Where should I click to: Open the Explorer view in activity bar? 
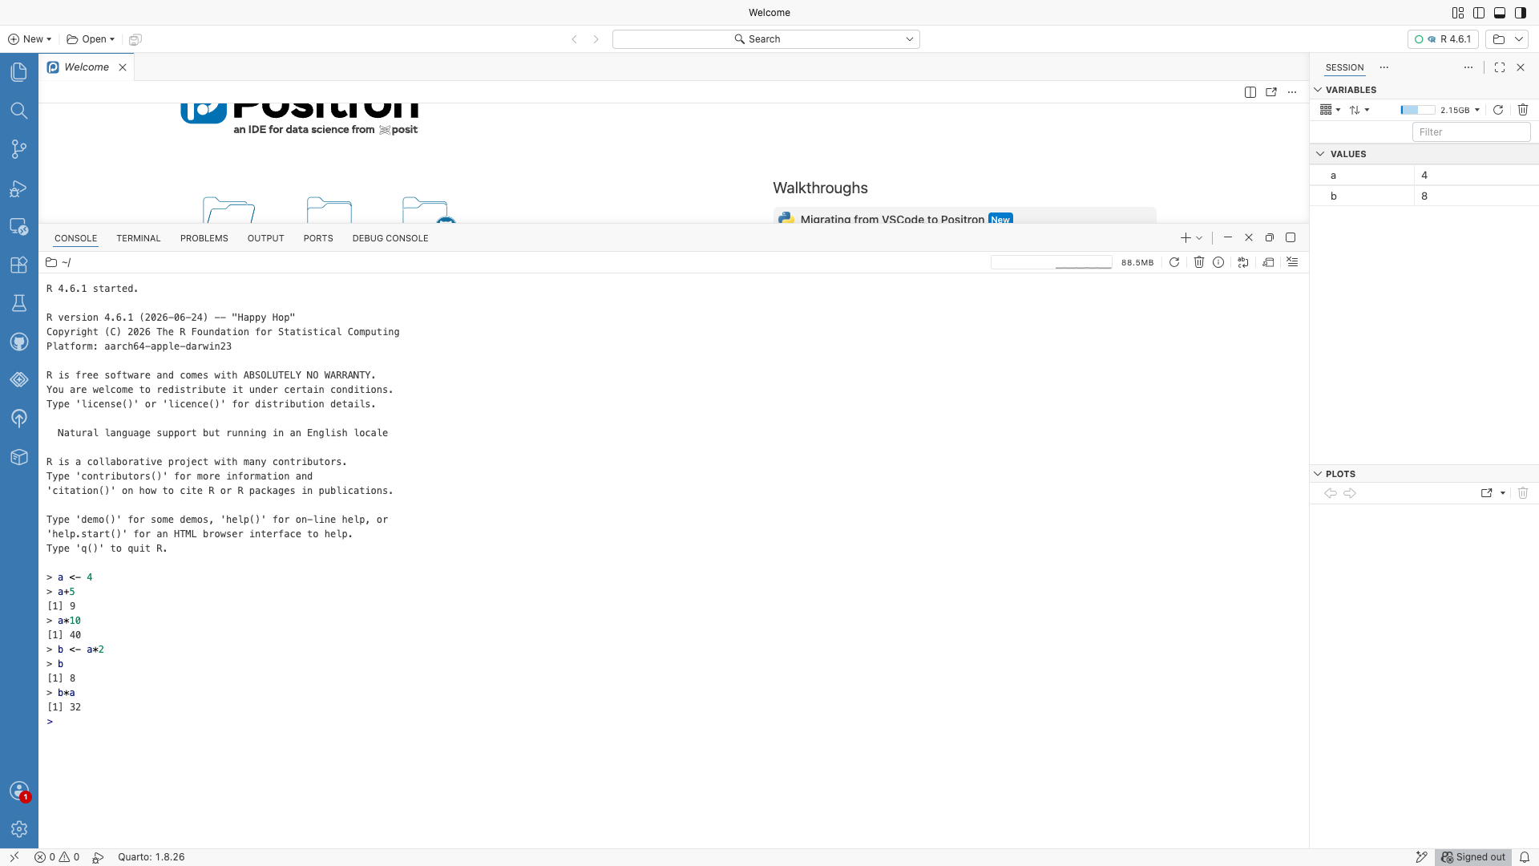pos(19,72)
